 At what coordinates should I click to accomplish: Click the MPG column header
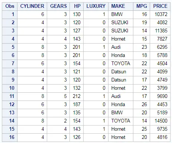pyautogui.click(x=142, y=6)
